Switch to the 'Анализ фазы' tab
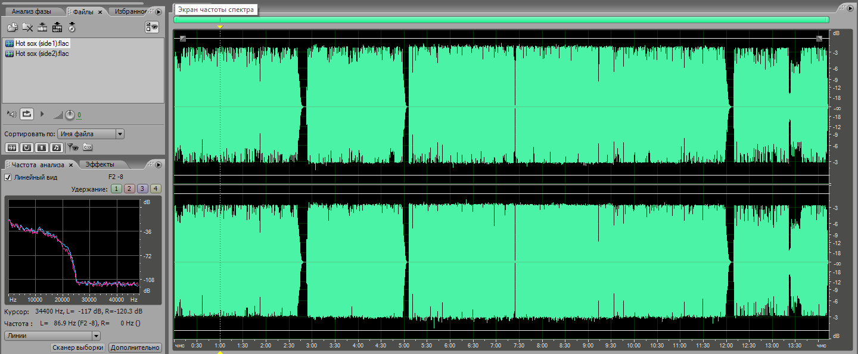The image size is (858, 354). 32,11
